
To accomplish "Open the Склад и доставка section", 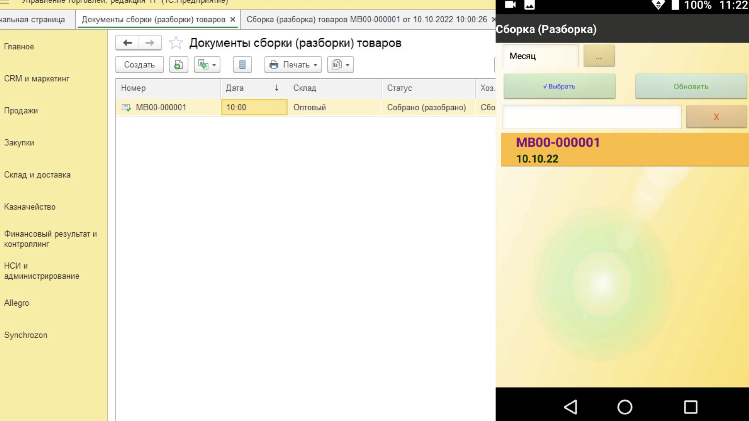I will tap(37, 175).
